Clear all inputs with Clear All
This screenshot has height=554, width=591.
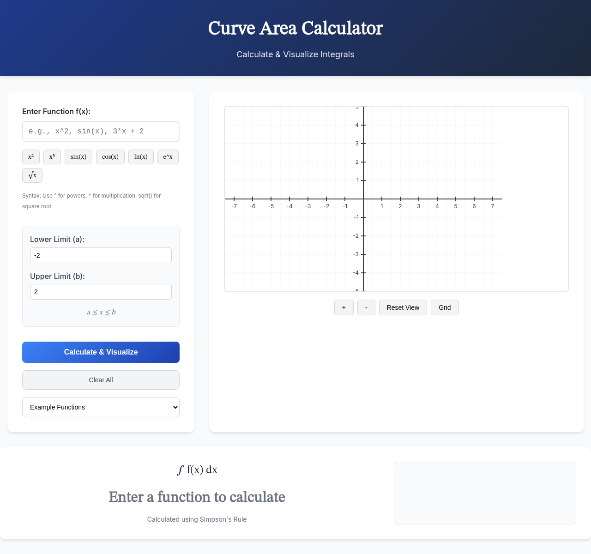coord(101,380)
